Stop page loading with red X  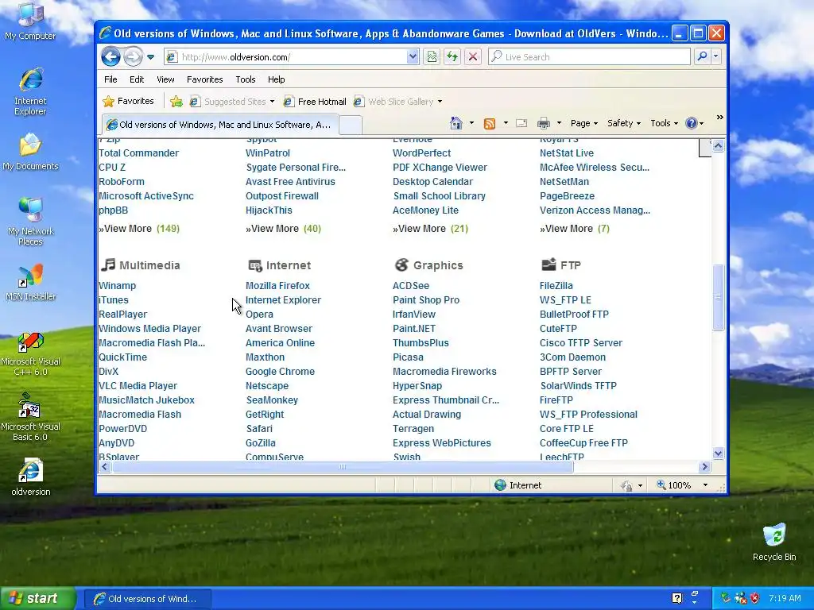[x=473, y=56]
